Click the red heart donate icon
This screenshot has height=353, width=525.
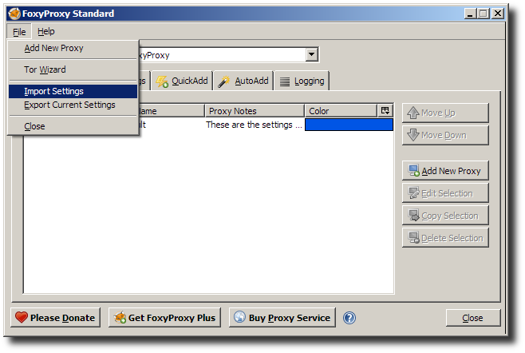coord(21,317)
